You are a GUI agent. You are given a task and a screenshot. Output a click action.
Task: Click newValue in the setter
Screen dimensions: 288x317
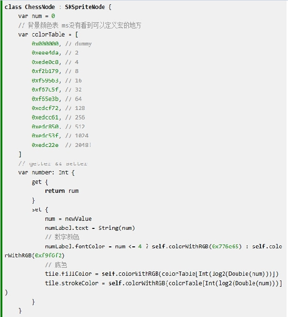point(78,219)
